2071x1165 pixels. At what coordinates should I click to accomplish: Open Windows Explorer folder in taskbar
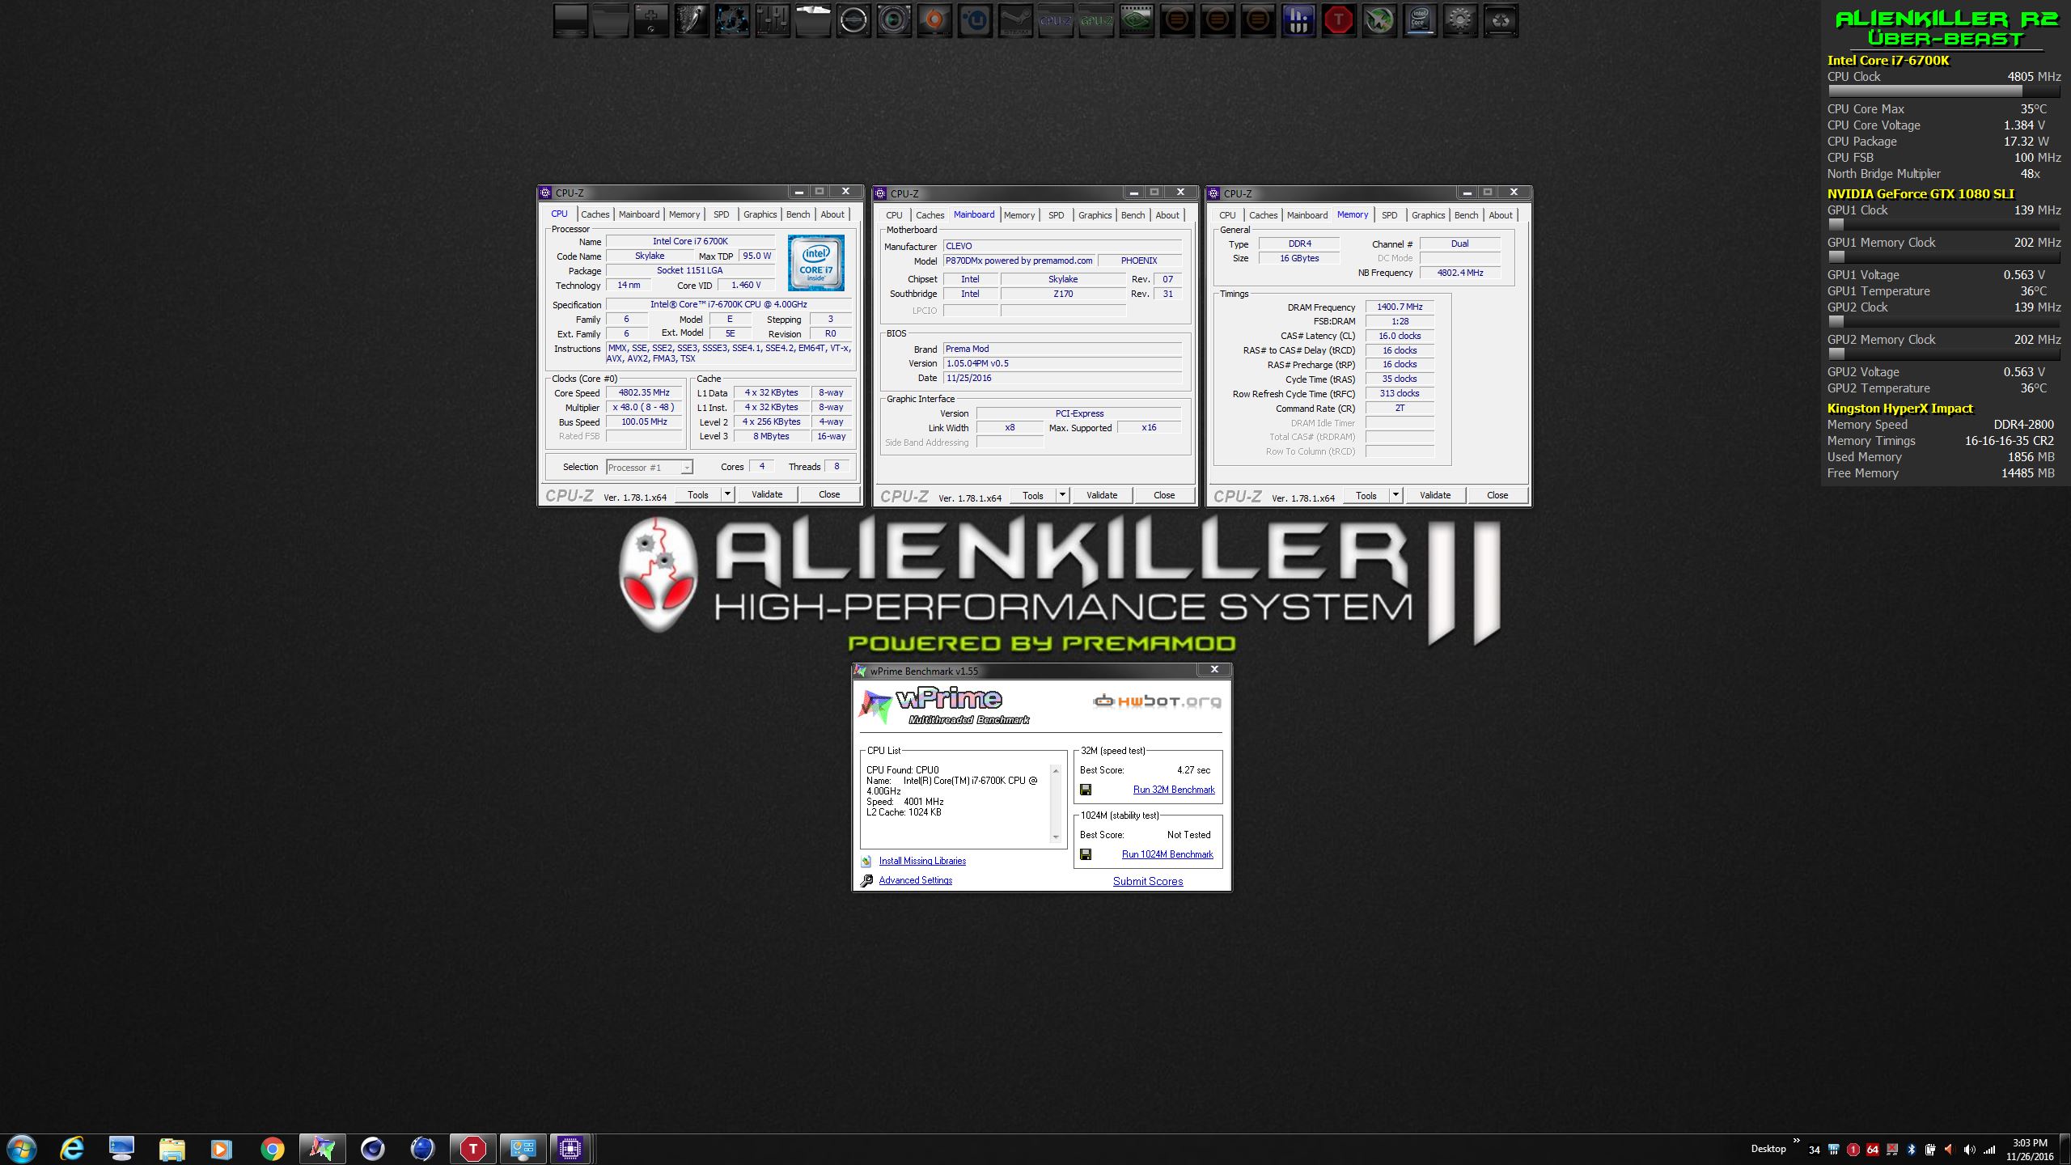click(172, 1149)
